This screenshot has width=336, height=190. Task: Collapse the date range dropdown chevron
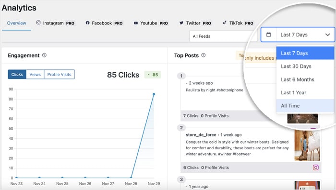click(x=327, y=34)
